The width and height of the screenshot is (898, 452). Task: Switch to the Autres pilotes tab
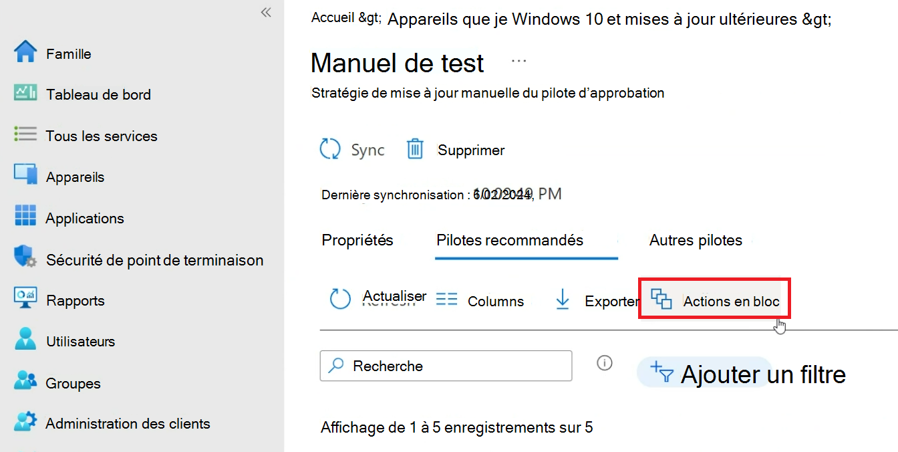point(696,240)
